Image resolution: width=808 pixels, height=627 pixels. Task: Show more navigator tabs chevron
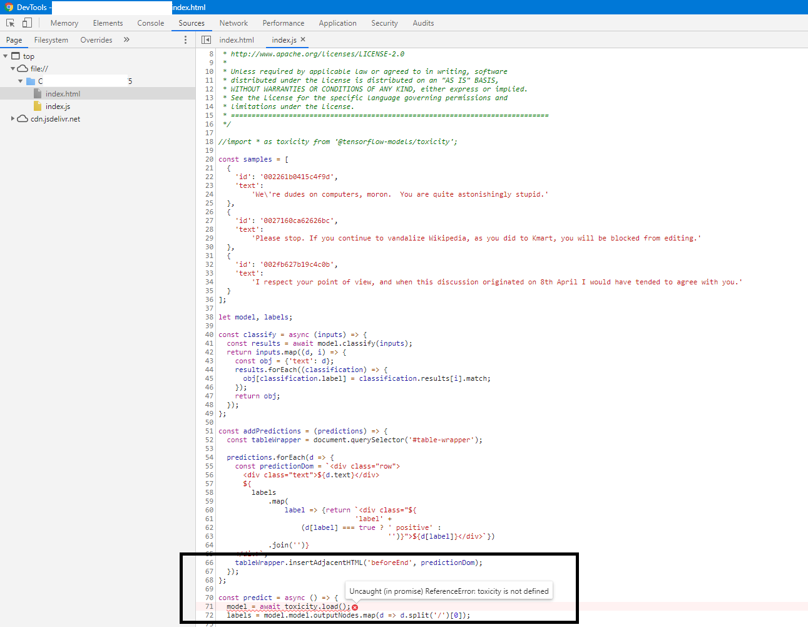(126, 39)
